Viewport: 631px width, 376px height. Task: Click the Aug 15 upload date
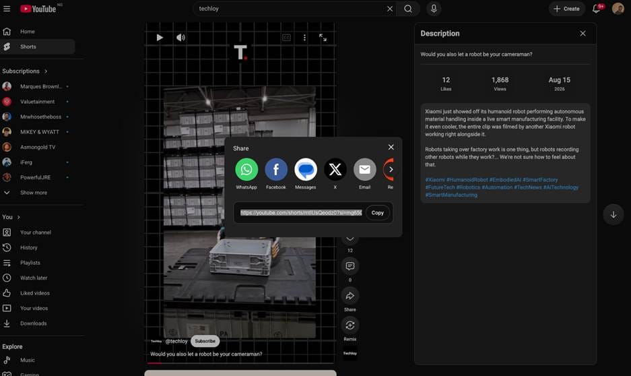click(x=560, y=84)
